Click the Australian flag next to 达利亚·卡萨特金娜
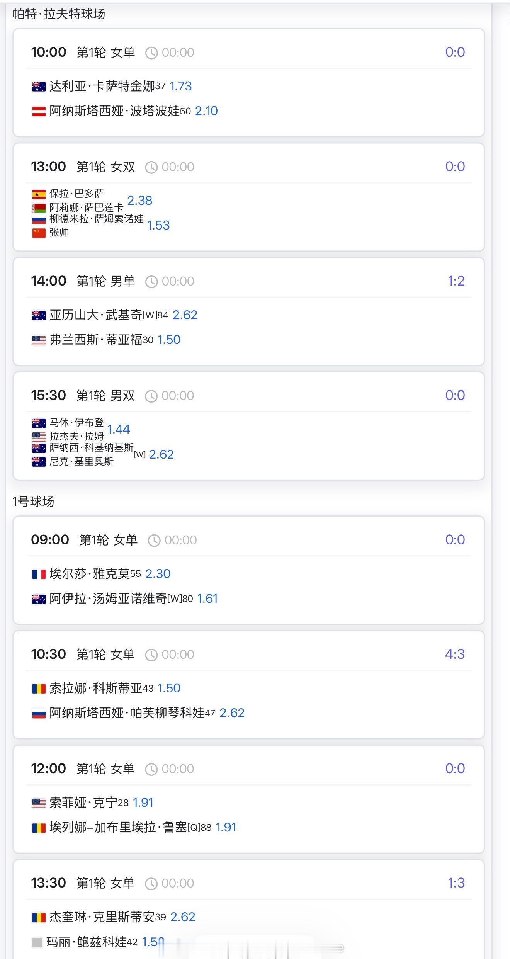 click(39, 87)
